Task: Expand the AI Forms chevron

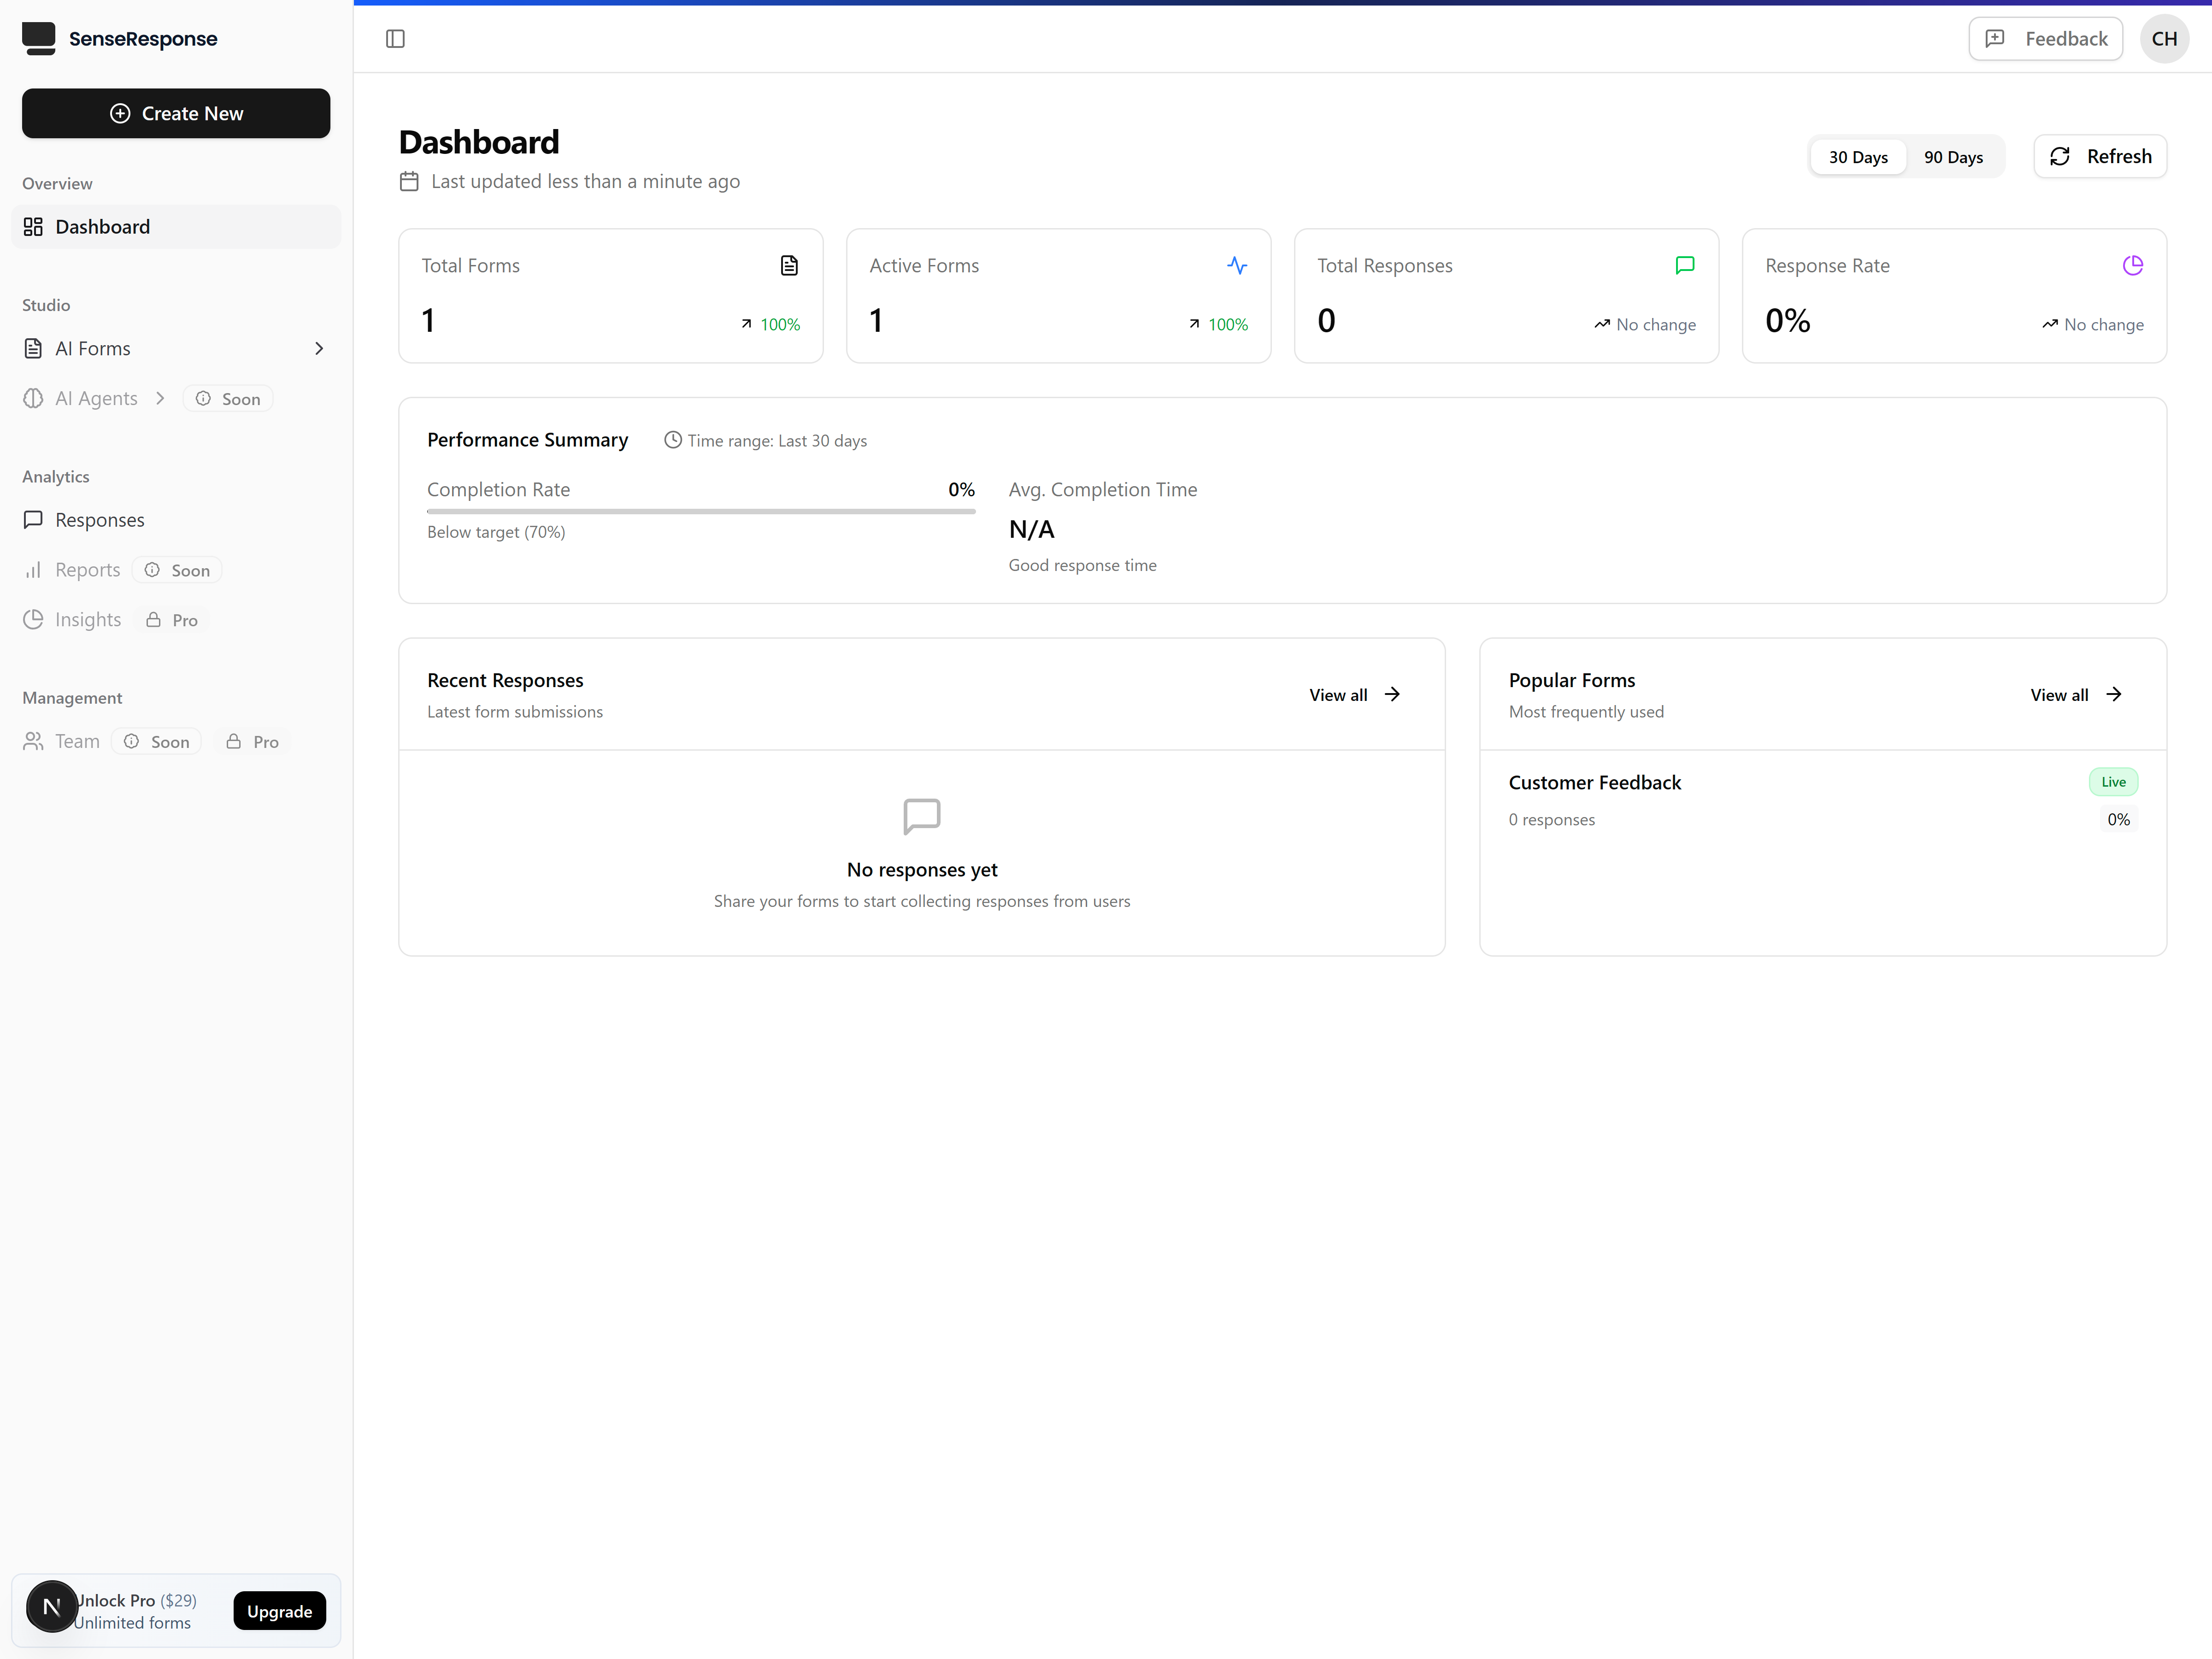Action: [319, 348]
